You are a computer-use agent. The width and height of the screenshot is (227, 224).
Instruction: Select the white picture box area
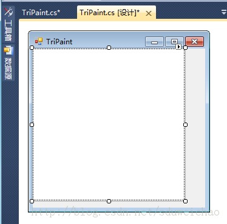[109, 124]
